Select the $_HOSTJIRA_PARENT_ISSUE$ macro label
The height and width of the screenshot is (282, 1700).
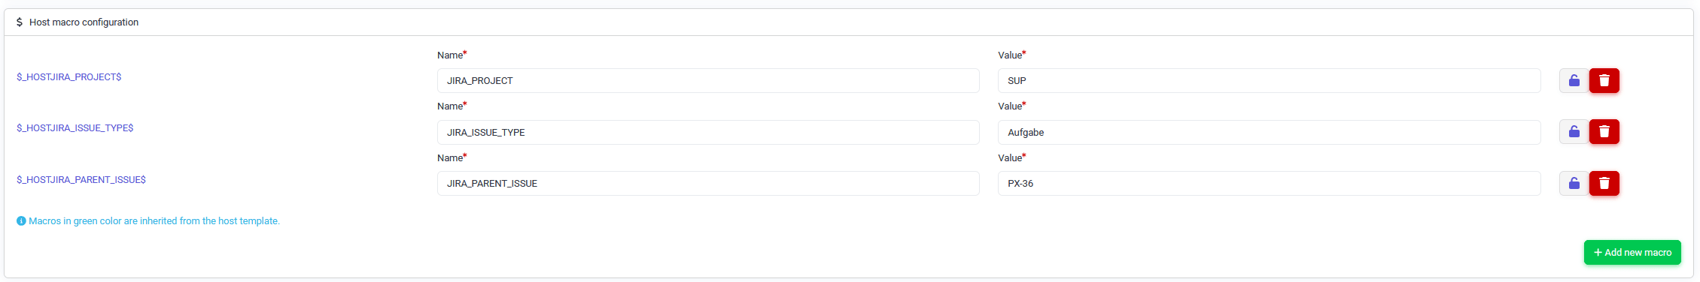pos(81,179)
